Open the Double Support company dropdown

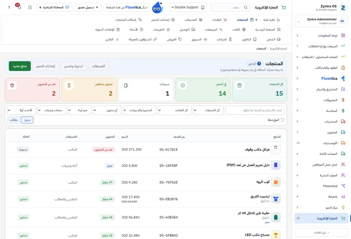tap(188, 7)
